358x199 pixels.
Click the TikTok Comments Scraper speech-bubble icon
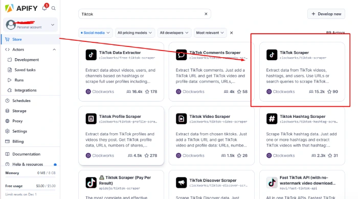(x=181, y=55)
